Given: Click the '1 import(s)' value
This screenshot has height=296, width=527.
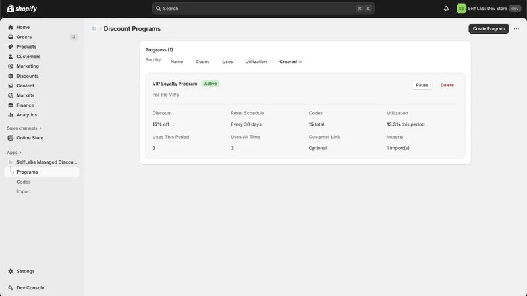Looking at the screenshot, I should coord(398,148).
